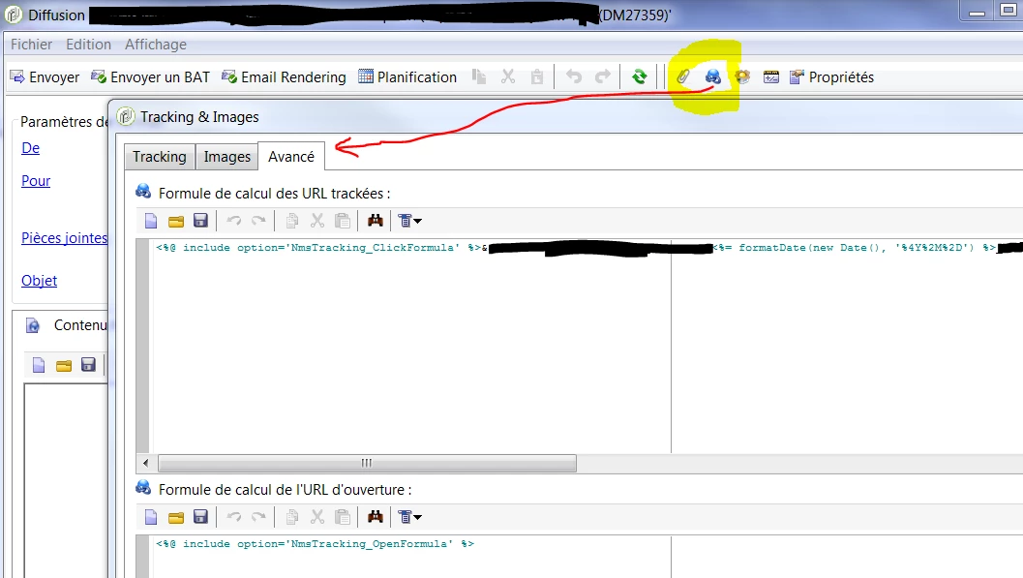
Task: Click Envoyer un BAT button
Action: [151, 77]
